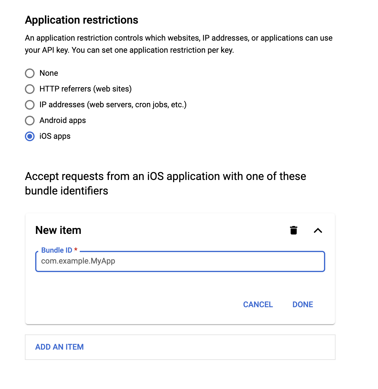The image size is (378, 389).
Task: Focus the Bundle ID text field
Action: 180,261
